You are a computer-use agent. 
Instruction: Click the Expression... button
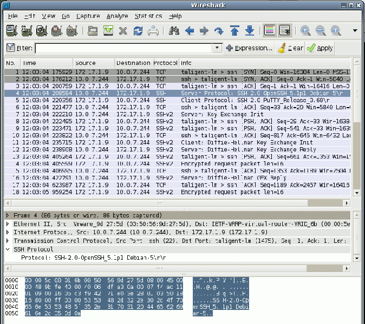(249, 48)
